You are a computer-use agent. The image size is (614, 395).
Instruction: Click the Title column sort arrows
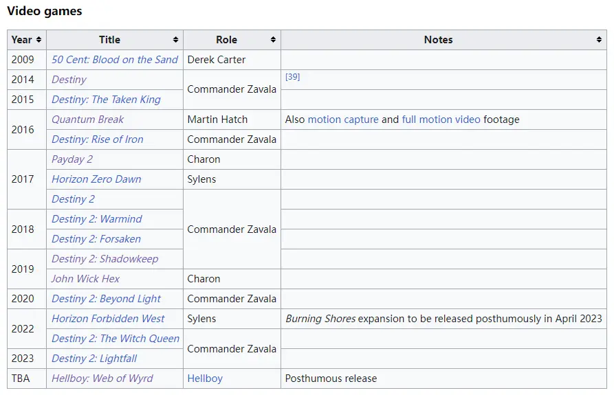[176, 40]
